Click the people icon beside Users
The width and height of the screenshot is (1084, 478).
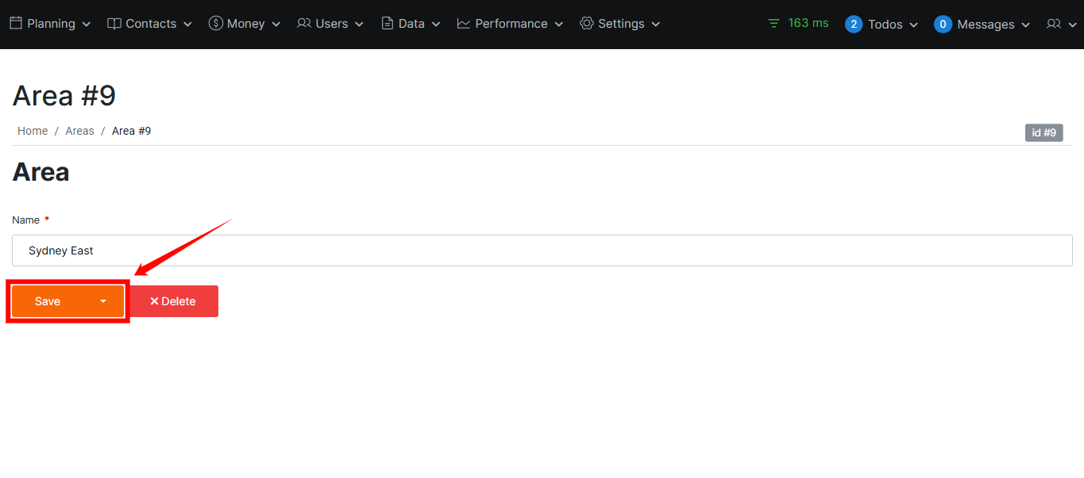304,24
